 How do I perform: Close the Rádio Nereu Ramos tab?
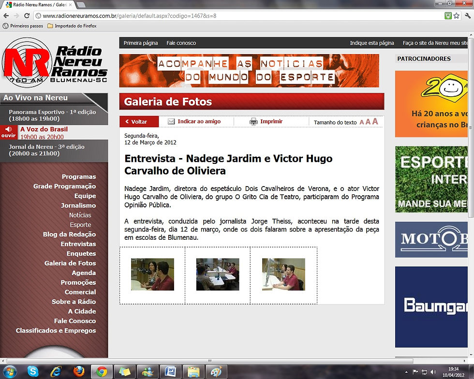point(70,5)
